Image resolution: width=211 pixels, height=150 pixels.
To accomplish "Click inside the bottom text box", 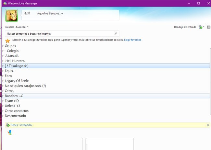I will (x=110, y=144).
